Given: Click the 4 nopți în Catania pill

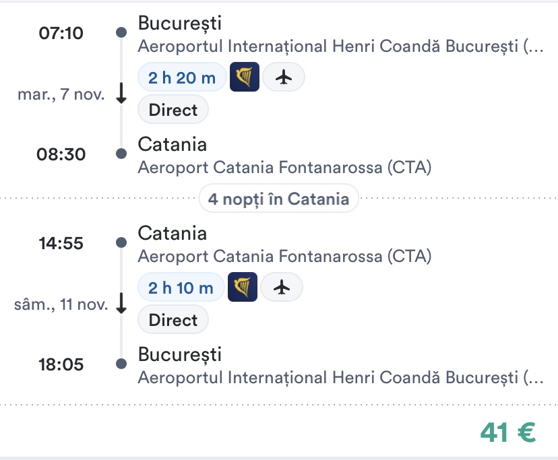Looking at the screenshot, I should point(278,199).
